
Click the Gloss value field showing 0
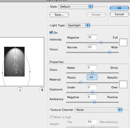pyautogui.click(x=92, y=67)
